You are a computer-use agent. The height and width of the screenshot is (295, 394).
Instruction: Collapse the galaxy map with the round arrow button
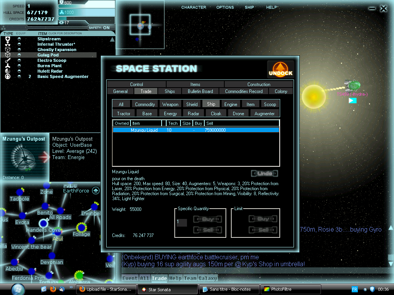point(96,191)
